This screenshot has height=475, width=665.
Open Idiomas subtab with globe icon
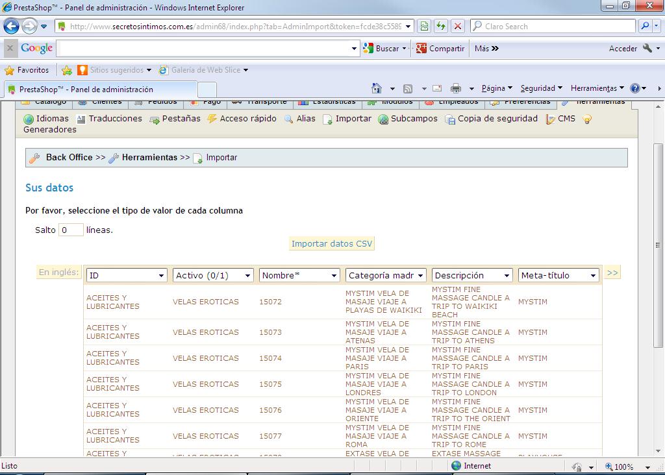coord(46,119)
